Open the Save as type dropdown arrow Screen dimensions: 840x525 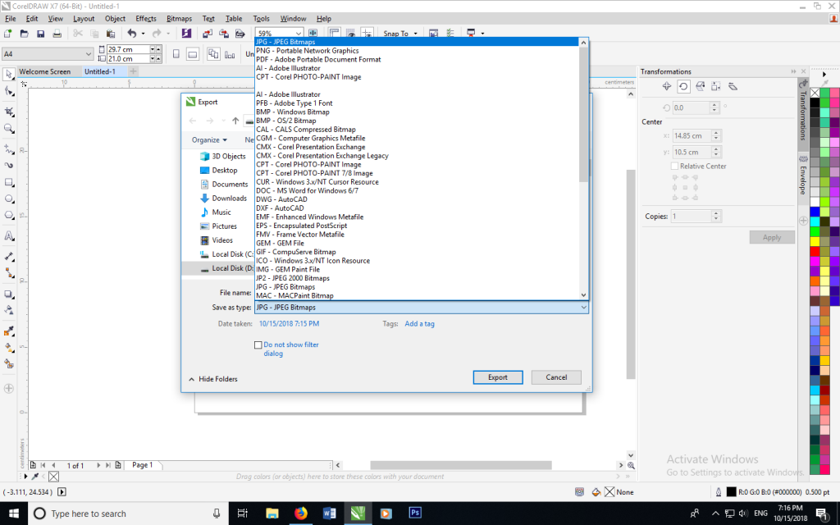(583, 308)
